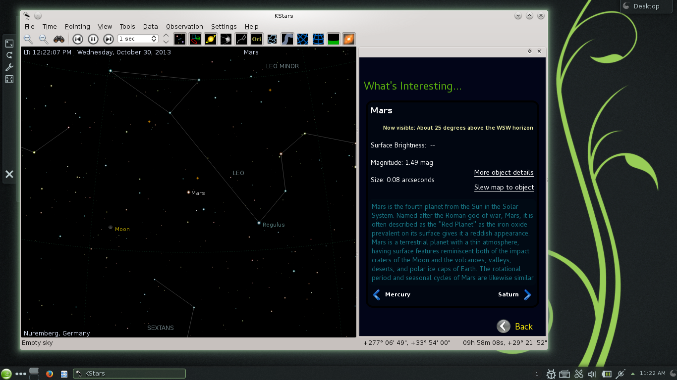677x380 pixels.
Task: Toggle horizontal coordinate grid icon
Action: pos(318,39)
